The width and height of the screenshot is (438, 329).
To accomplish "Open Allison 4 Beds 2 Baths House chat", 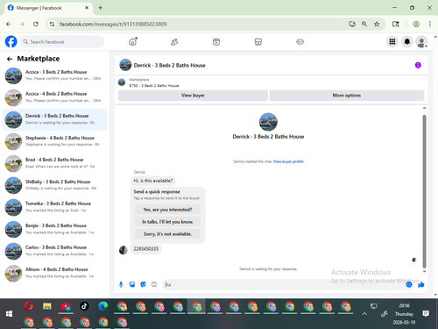I will [55, 273].
